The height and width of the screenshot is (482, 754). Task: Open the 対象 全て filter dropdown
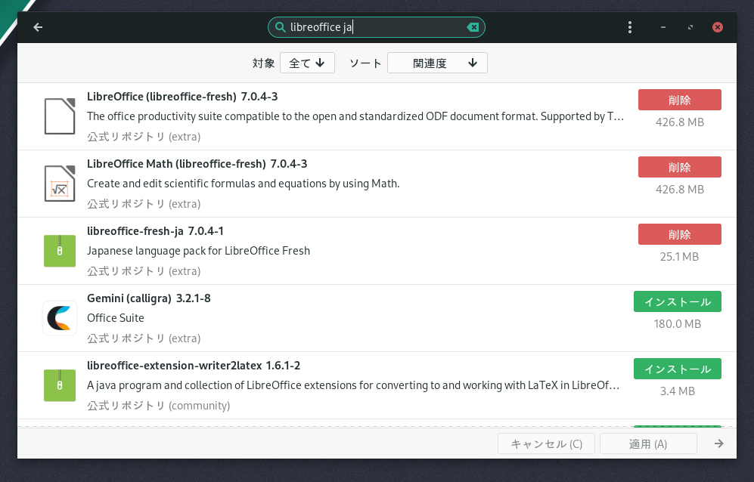[x=307, y=63]
